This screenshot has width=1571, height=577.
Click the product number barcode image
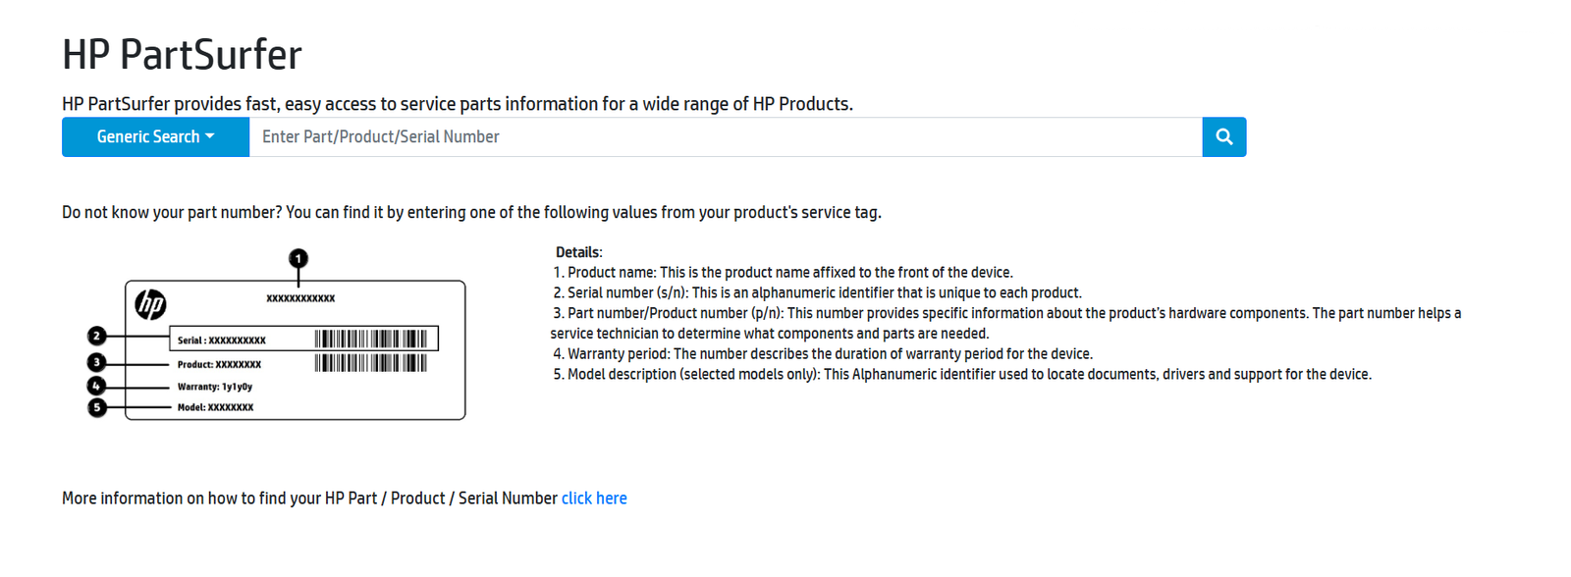pyautogui.click(x=371, y=363)
